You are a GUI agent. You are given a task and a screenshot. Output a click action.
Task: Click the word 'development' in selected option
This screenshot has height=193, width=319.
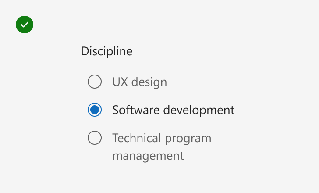pyautogui.click(x=199, y=111)
